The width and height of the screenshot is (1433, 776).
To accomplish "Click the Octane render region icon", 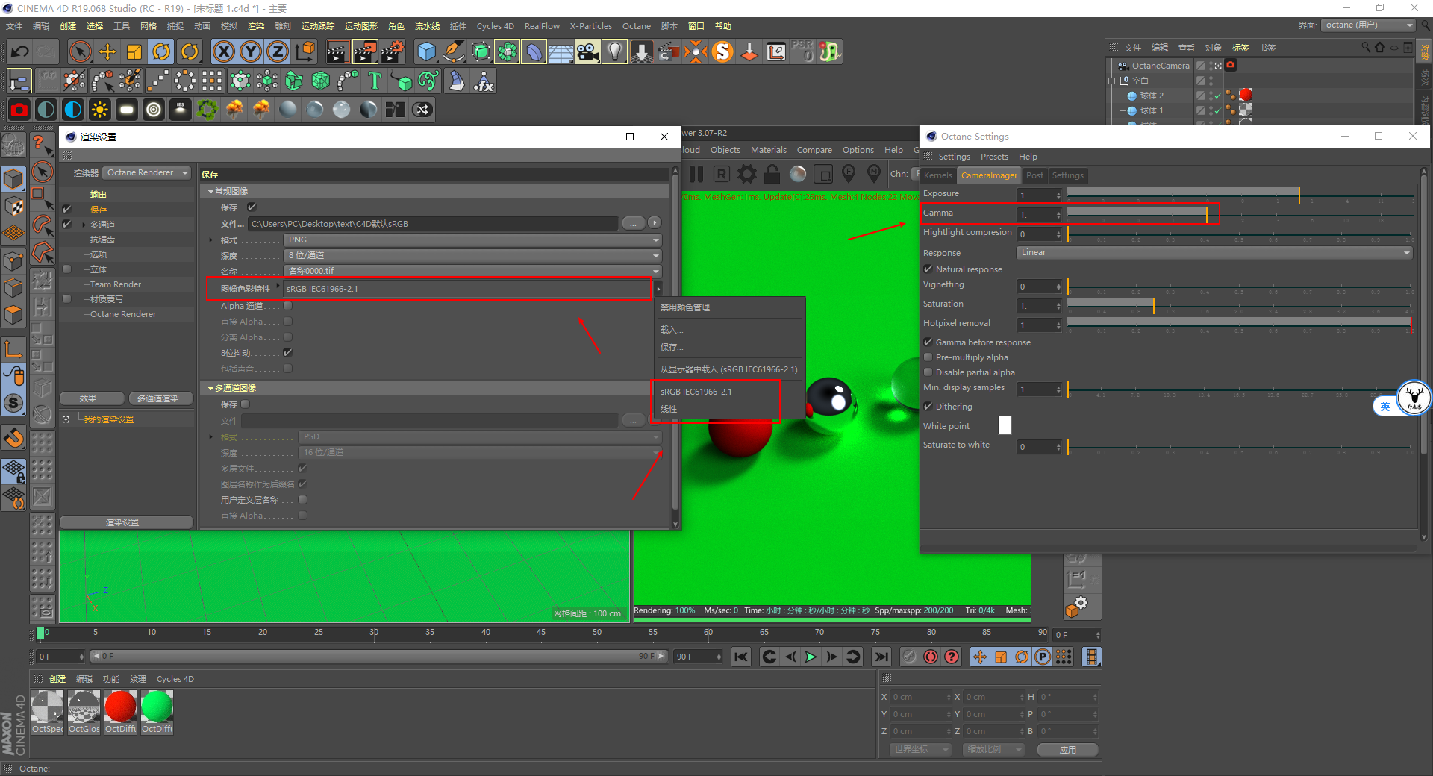I will click(x=823, y=174).
